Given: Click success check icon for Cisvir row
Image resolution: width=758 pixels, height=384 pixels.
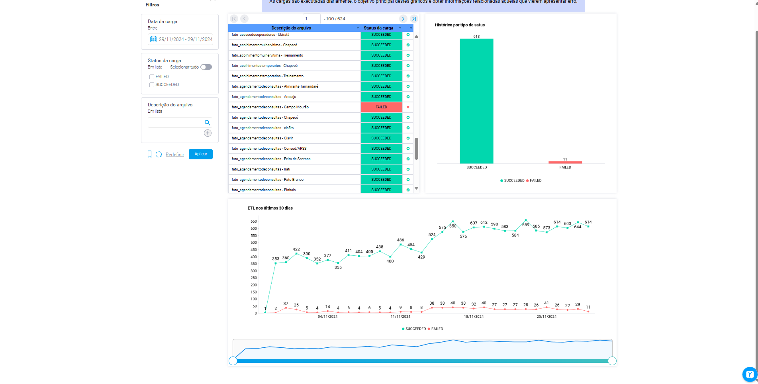Looking at the screenshot, I should click(408, 138).
